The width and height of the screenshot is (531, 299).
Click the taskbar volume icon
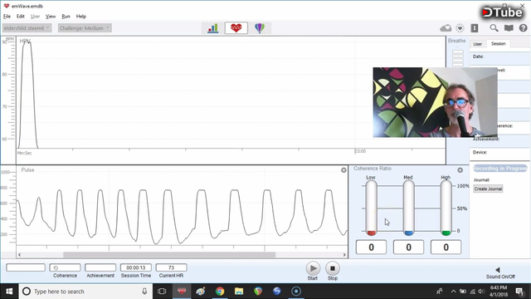(x=481, y=292)
